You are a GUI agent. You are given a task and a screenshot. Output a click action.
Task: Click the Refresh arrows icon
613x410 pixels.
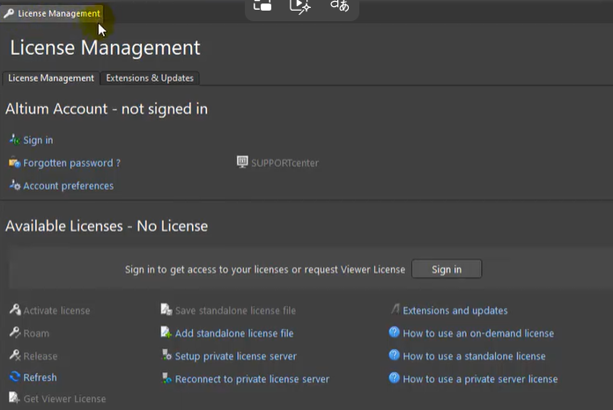[x=15, y=376]
